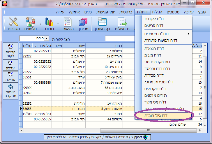The width and height of the screenshot is (212, 144).
Task: Click the table scroll-down arrow
Action: (x=205, y=125)
